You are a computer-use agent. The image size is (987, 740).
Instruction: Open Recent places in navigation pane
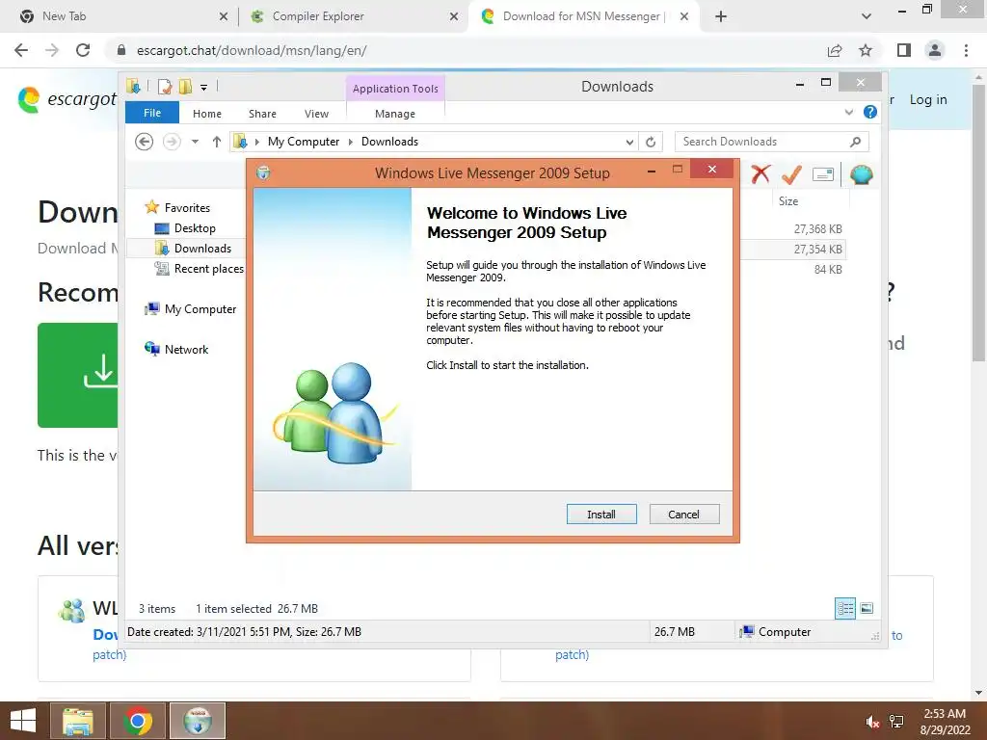coord(208,269)
